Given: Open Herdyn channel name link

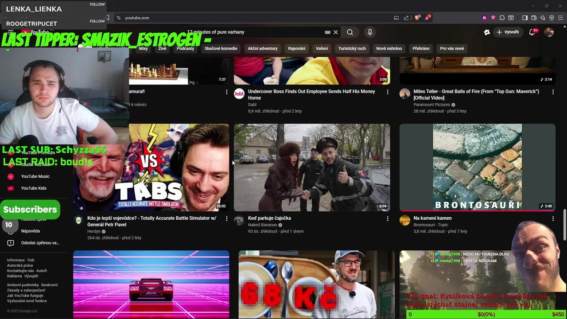Looking at the screenshot, I should pos(94,231).
